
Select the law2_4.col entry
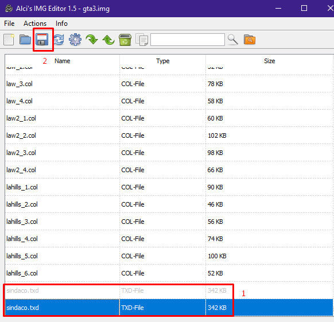169,170
